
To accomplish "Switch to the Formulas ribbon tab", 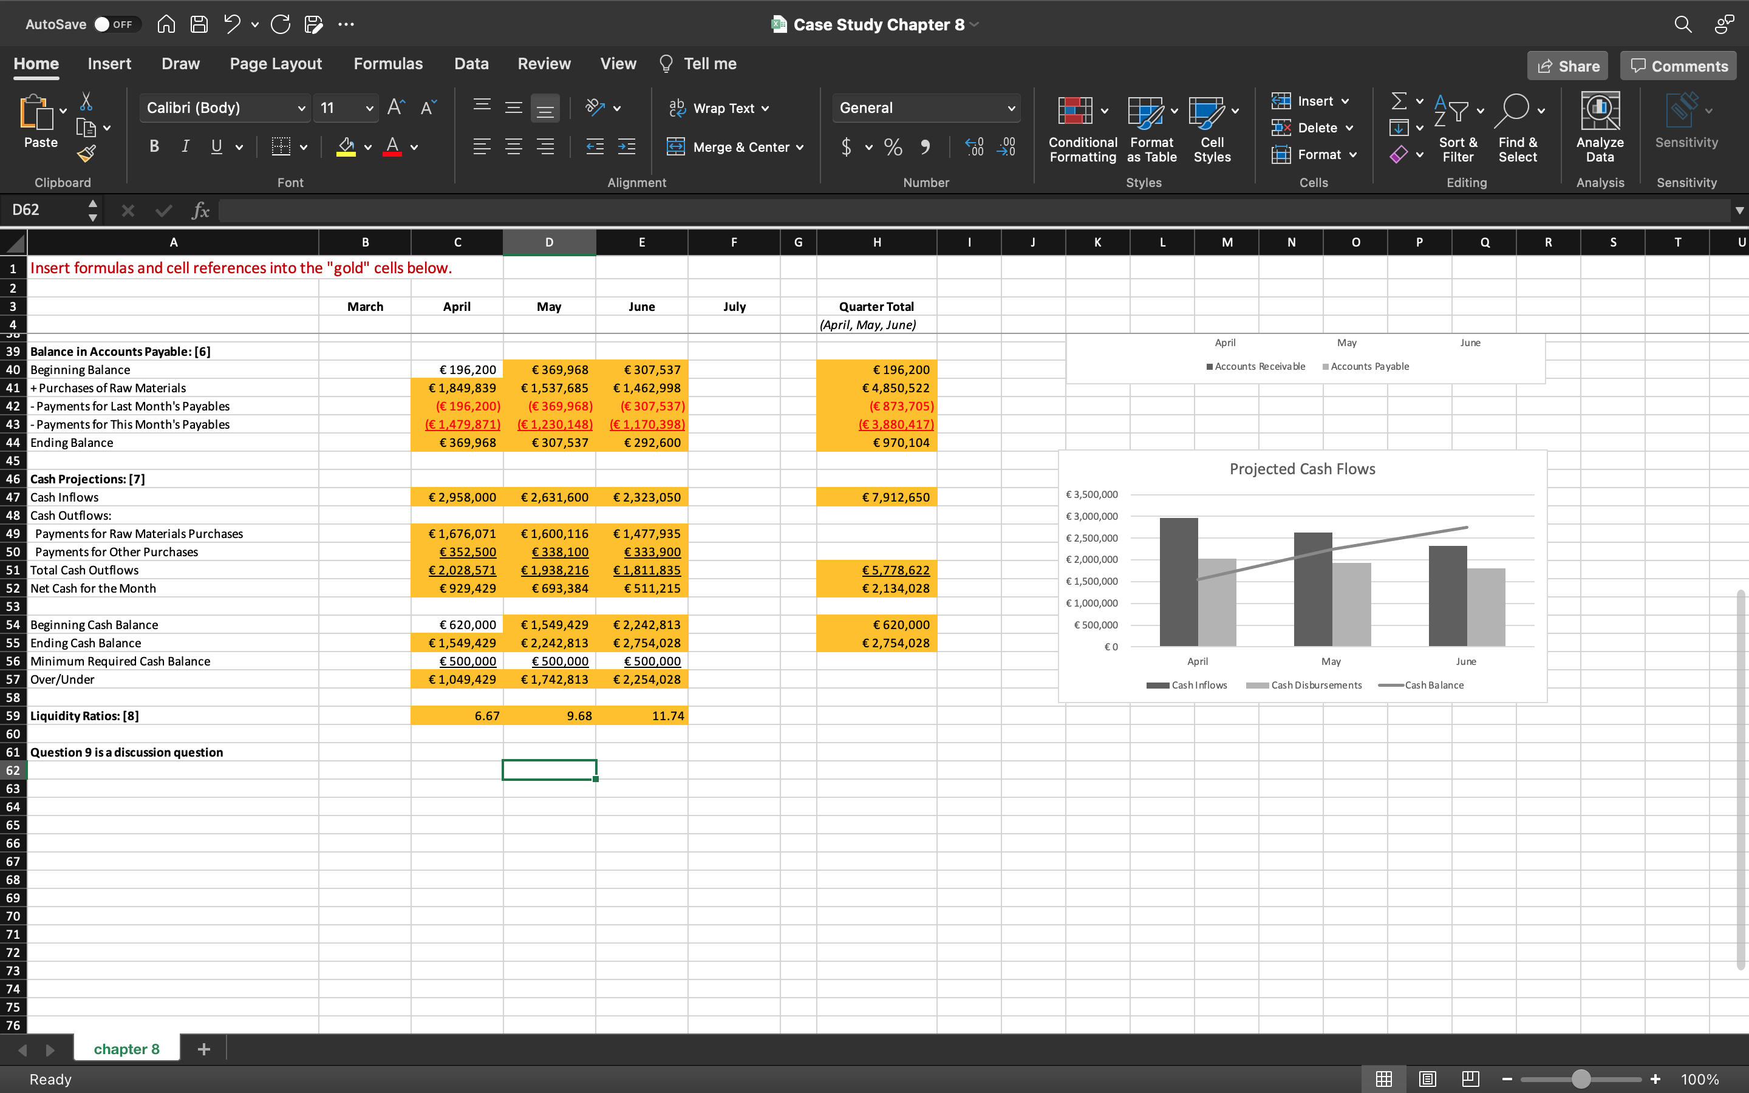I will tap(387, 64).
